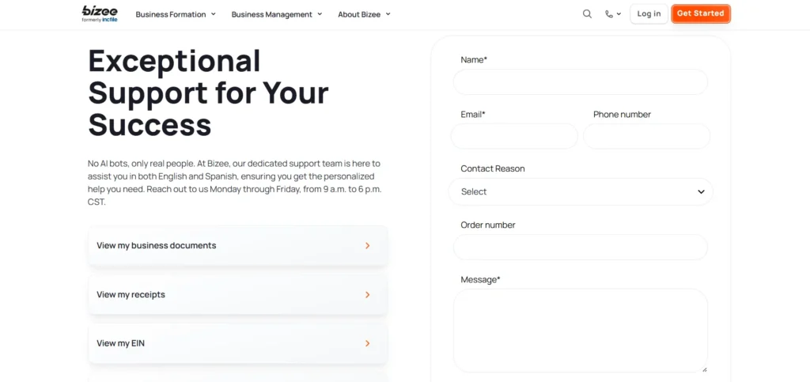
Task: Open the Contact Reason select dropdown
Action: 581,191
